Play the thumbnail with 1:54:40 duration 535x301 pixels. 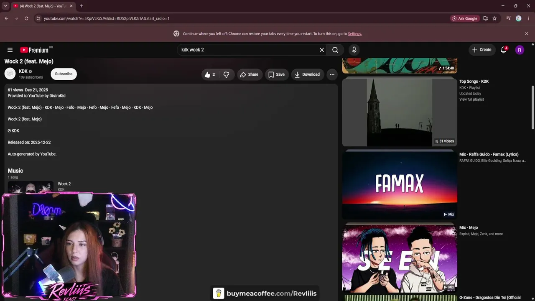400,66
